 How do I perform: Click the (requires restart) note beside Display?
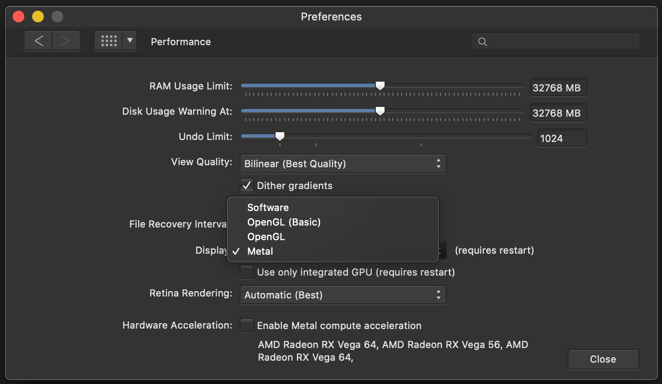pos(495,250)
